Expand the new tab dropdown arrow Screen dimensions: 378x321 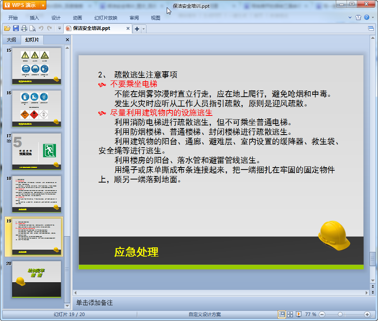coord(144,29)
